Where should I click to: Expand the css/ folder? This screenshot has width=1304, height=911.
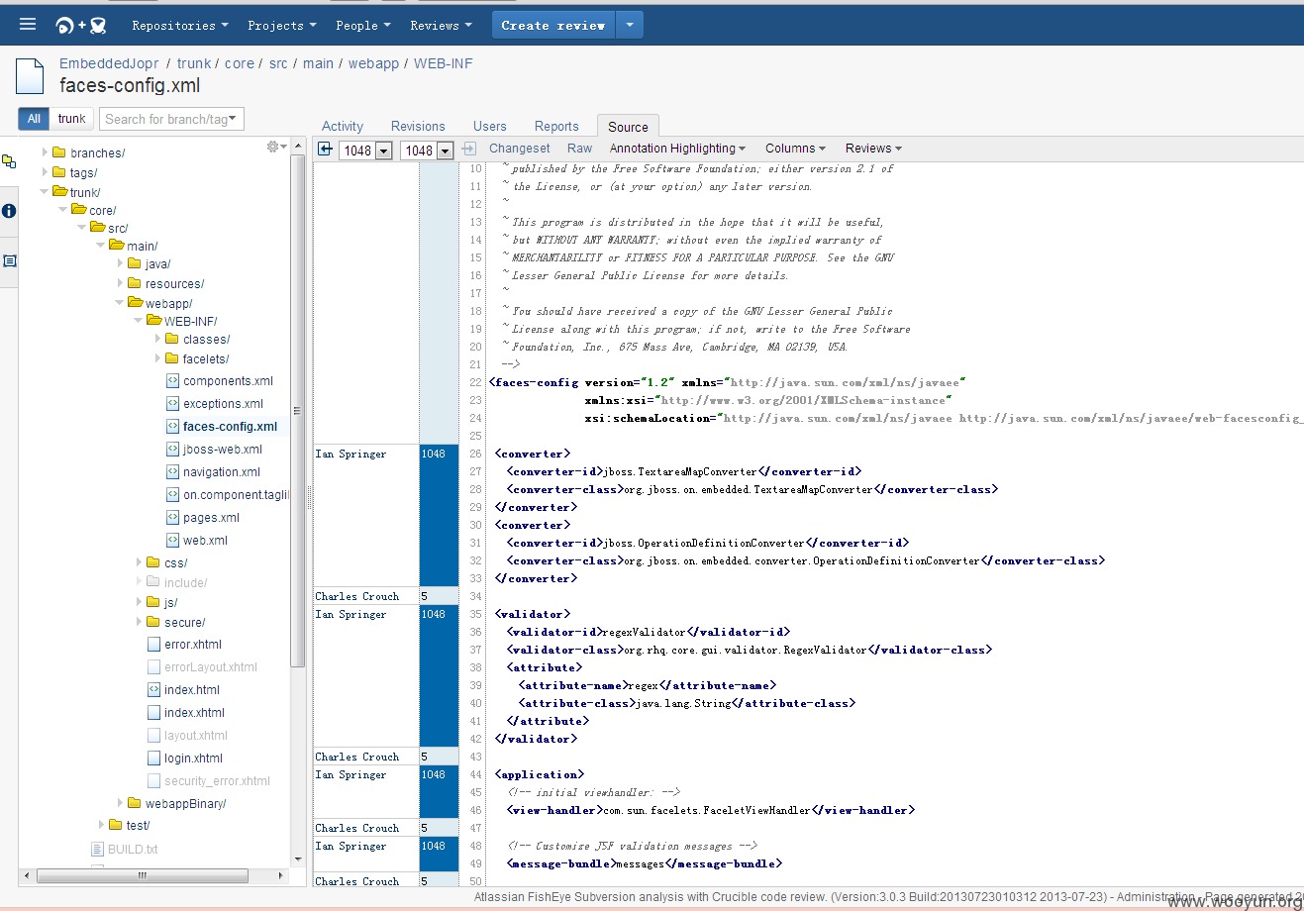pos(140,562)
